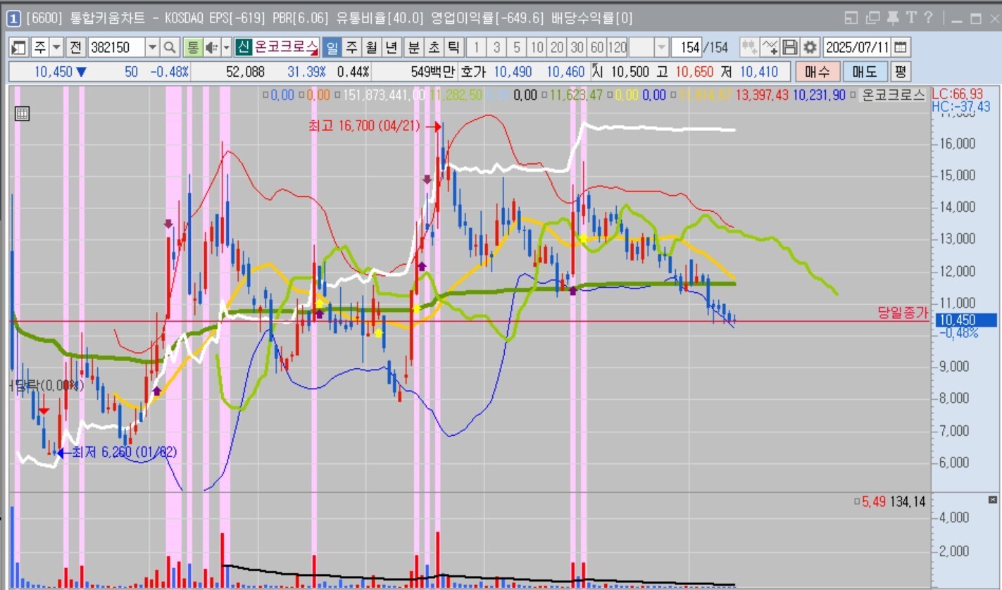Pin the window with pushpin icon
This screenshot has width=1002, height=590.
pos(893,18)
